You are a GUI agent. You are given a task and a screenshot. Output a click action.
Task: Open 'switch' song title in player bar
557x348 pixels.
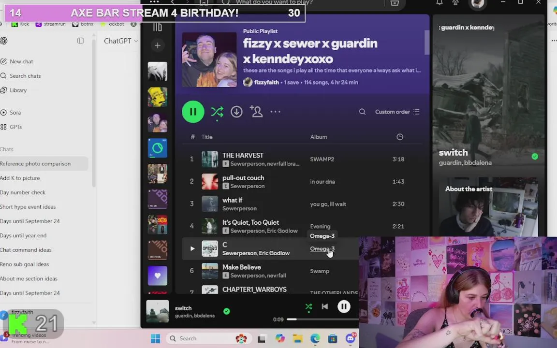pos(183,308)
